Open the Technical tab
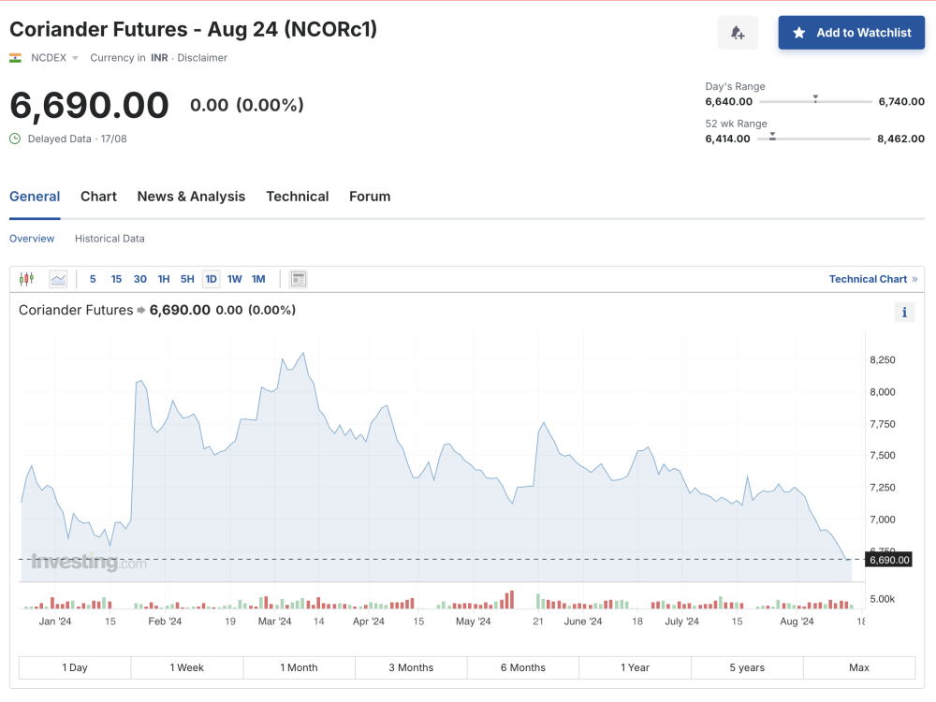This screenshot has height=702, width=936. [298, 197]
